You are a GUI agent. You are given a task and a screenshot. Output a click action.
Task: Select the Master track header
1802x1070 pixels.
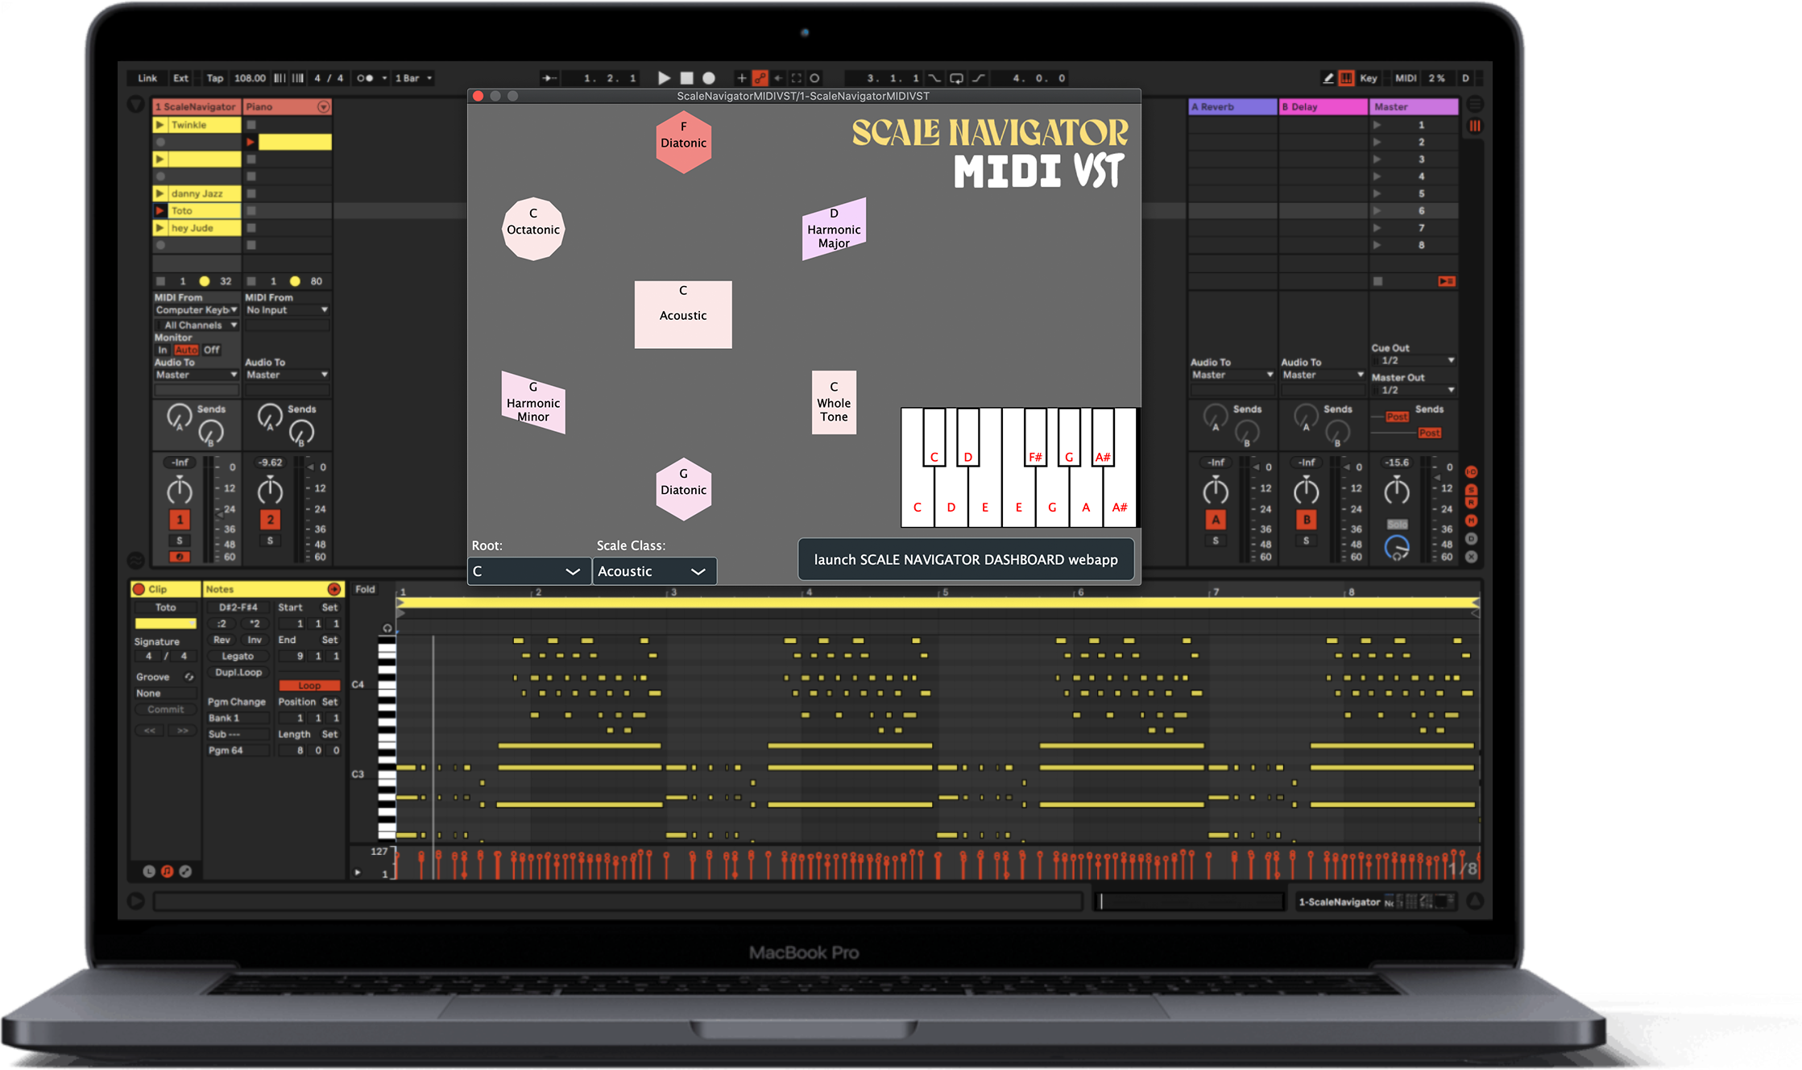(1414, 106)
